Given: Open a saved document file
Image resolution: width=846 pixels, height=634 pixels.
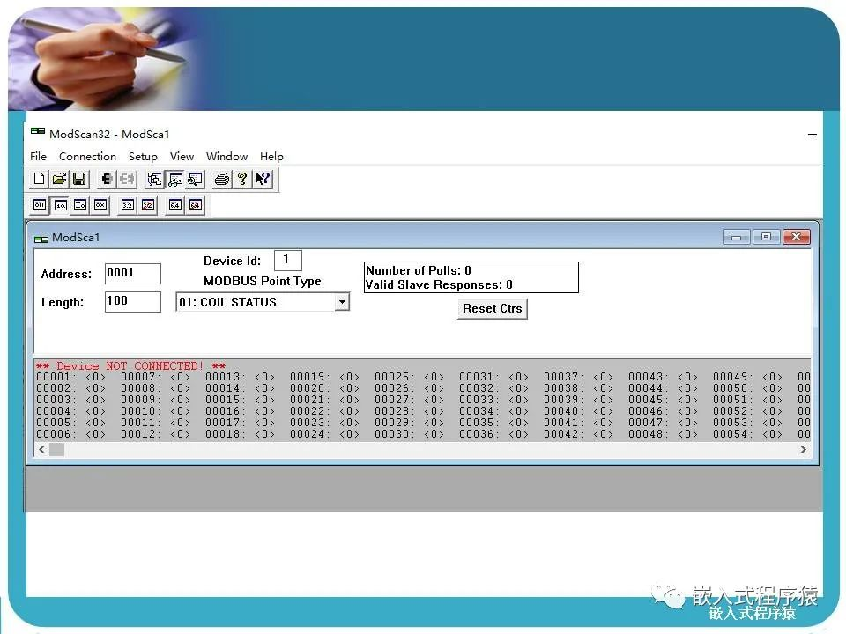Looking at the screenshot, I should (x=59, y=179).
